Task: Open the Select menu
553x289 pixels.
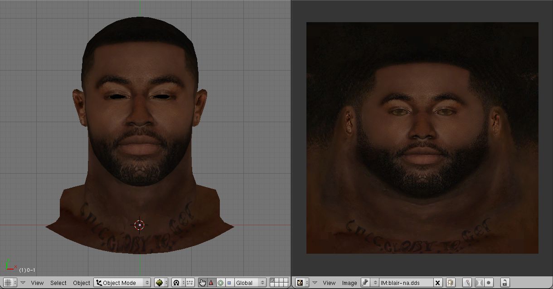Action: point(58,283)
